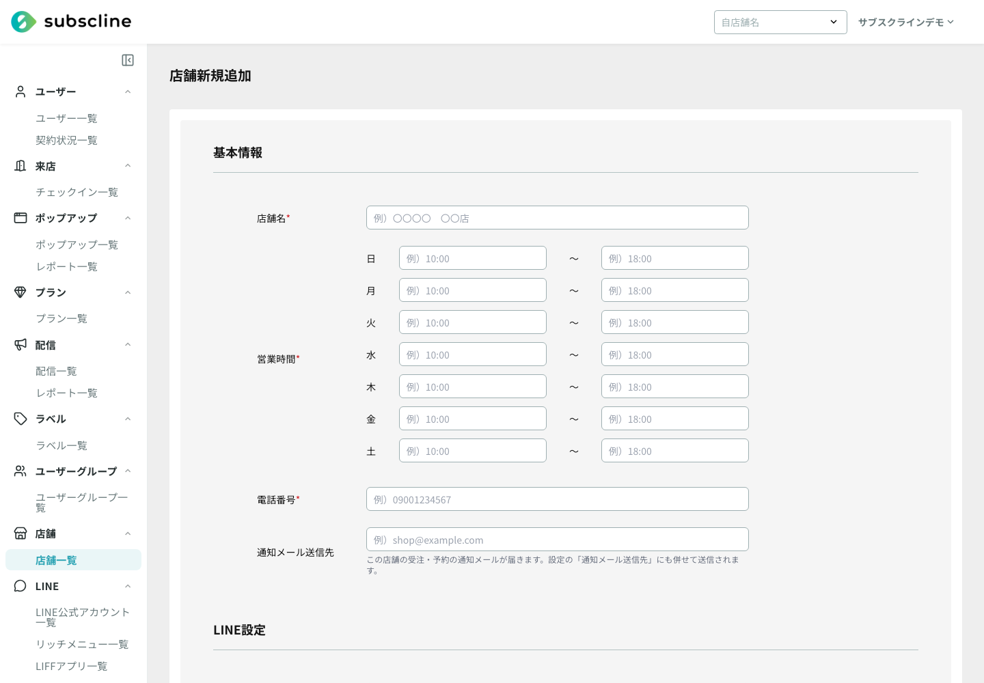984x683 pixels.
Task: Open LINE公式アカウント一覧 in sidebar
Action: (83, 617)
